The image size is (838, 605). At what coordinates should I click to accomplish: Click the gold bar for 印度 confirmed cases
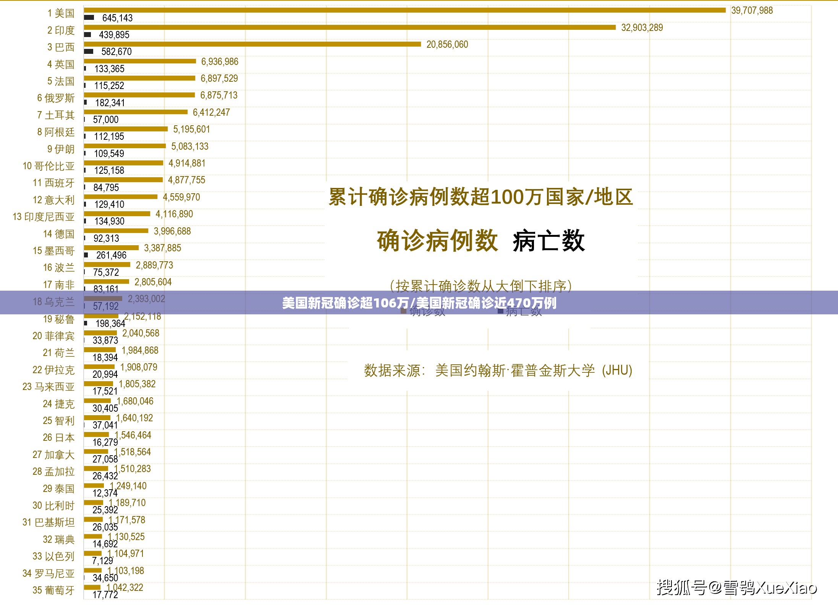coord(349,27)
